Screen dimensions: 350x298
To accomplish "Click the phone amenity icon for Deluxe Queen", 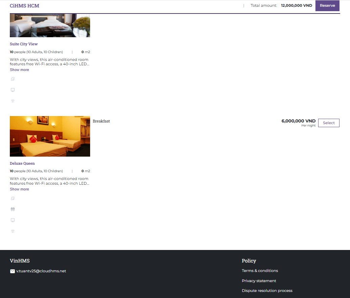I will coord(13,198).
